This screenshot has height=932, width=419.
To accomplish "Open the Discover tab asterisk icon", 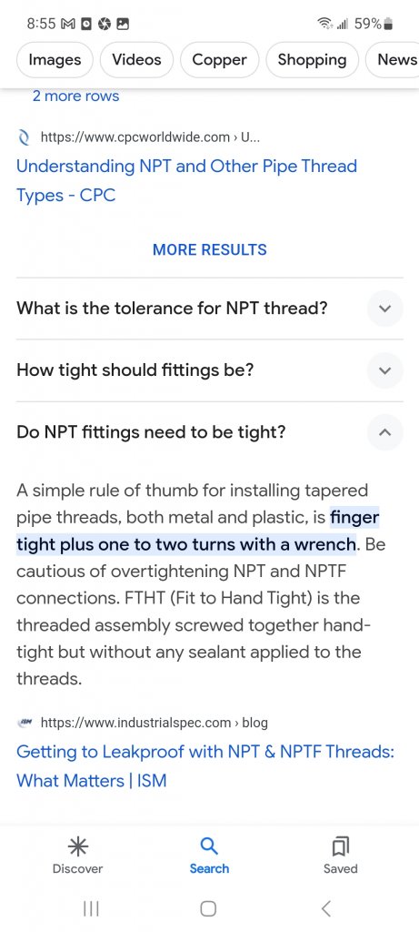I will [x=77, y=846].
